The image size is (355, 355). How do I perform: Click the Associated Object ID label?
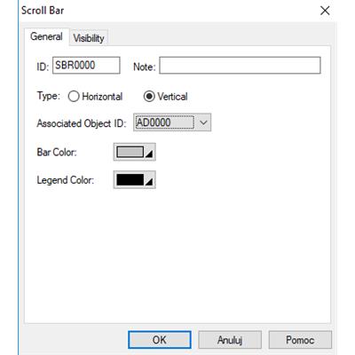tap(82, 123)
